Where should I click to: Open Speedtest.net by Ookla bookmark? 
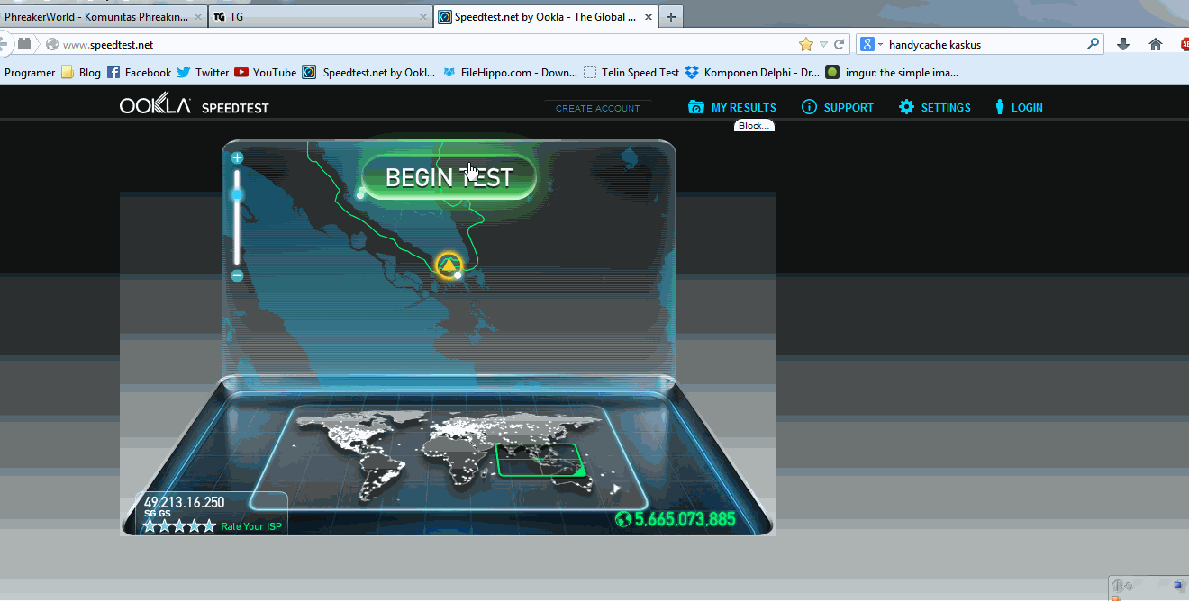[369, 73]
